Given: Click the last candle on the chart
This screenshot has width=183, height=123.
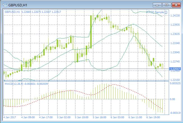Looking at the screenshot, I should (162, 66).
